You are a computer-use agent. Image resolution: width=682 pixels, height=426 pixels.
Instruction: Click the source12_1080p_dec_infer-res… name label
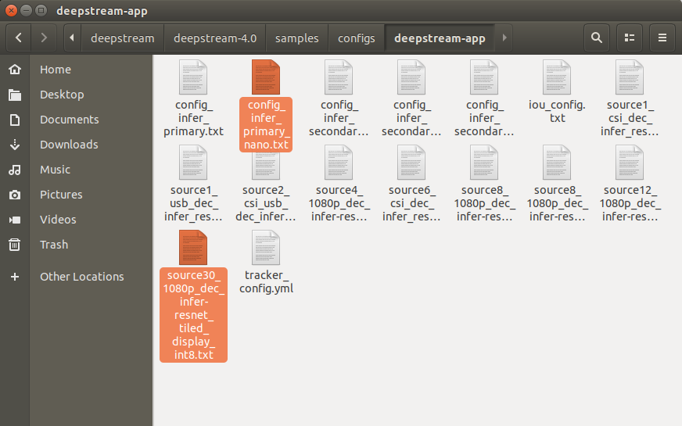point(630,203)
